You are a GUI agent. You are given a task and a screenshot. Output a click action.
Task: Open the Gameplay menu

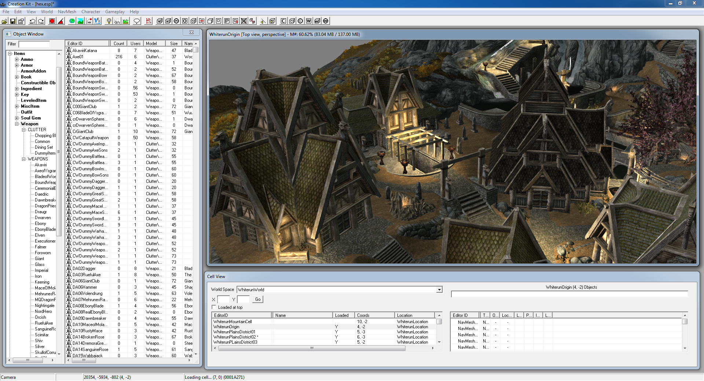coord(114,11)
